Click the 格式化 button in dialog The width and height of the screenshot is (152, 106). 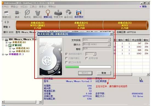[85, 73]
